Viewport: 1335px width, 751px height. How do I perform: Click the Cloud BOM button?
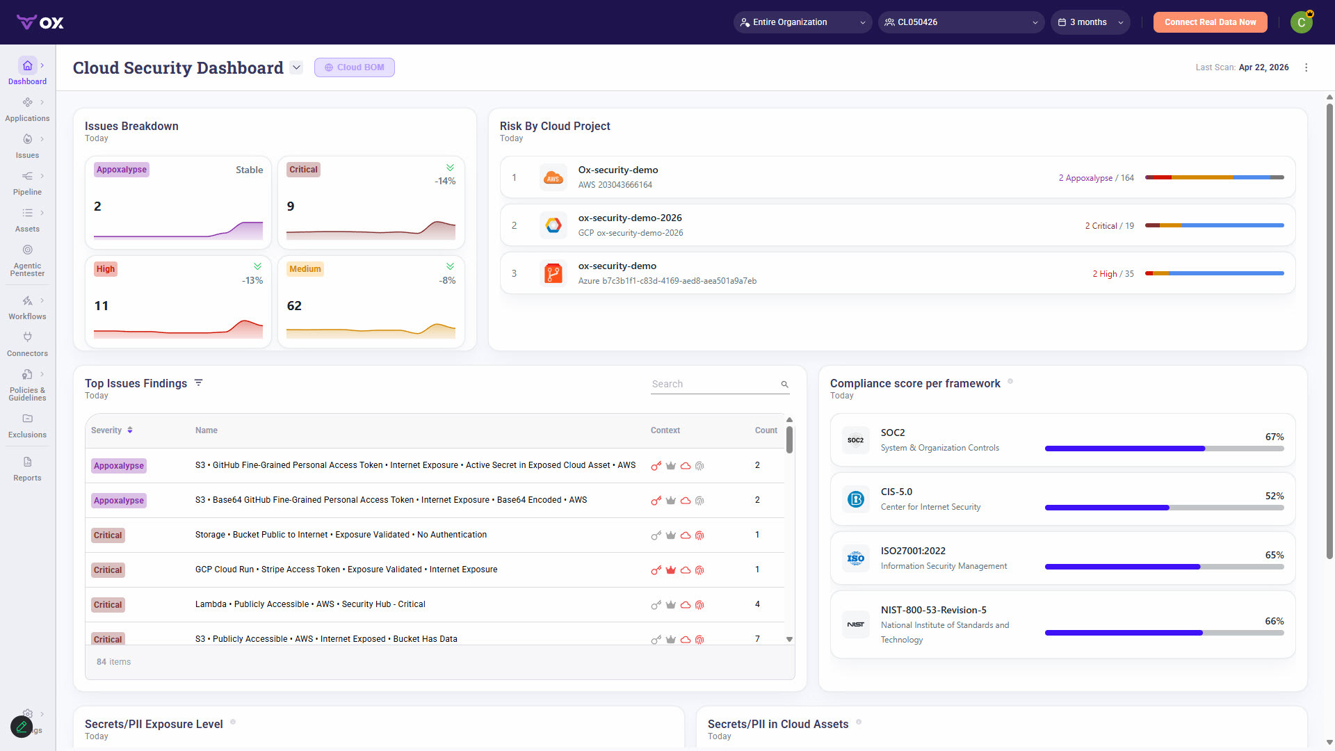tap(355, 67)
